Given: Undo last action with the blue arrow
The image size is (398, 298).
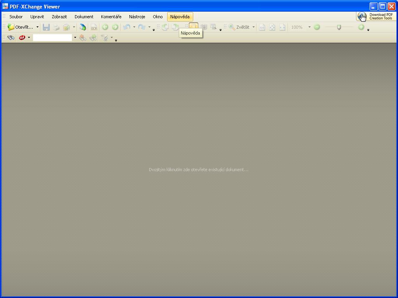Looking at the screenshot, I should [127, 27].
